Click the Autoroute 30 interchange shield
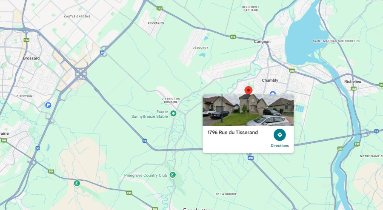Image resolution: width=383 pixels, height=210 pixels. pos(102,52)
